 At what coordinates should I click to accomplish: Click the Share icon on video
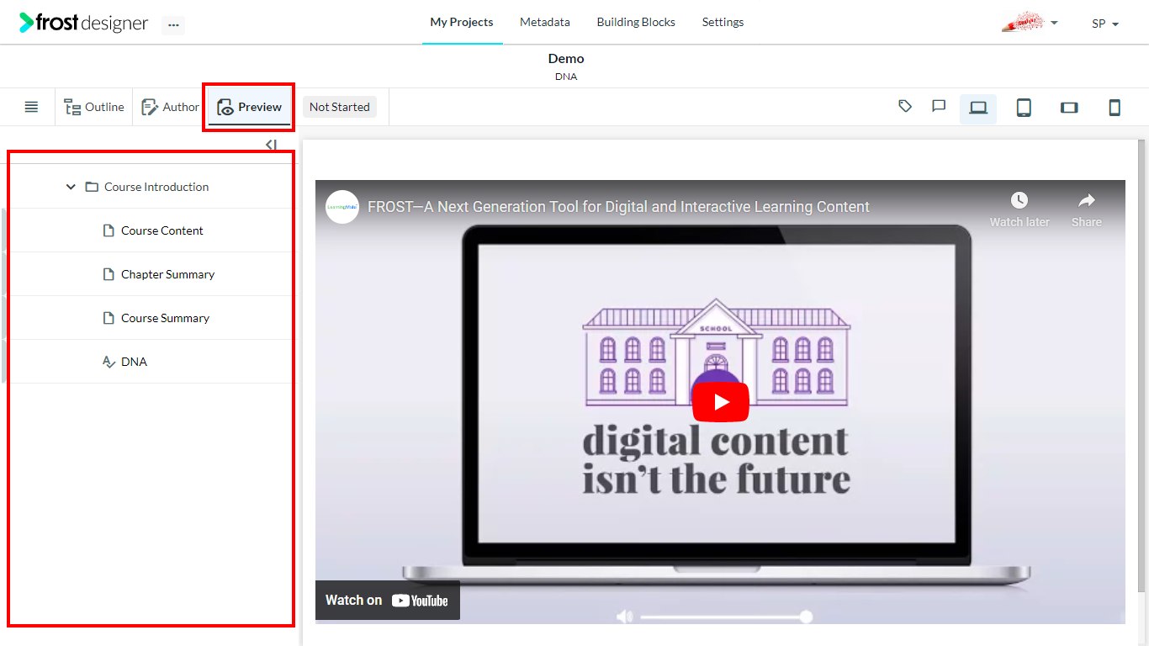(x=1086, y=209)
